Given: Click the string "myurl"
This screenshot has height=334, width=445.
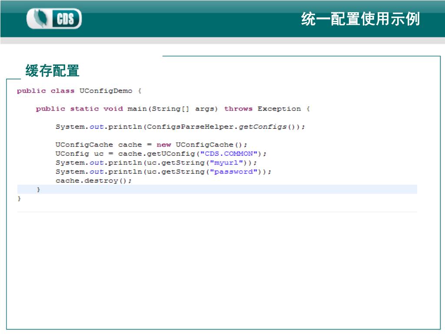Looking at the screenshot, I should [226, 163].
